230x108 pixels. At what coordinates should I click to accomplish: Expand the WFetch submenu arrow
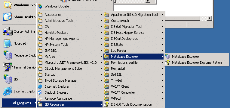tap(162, 98)
